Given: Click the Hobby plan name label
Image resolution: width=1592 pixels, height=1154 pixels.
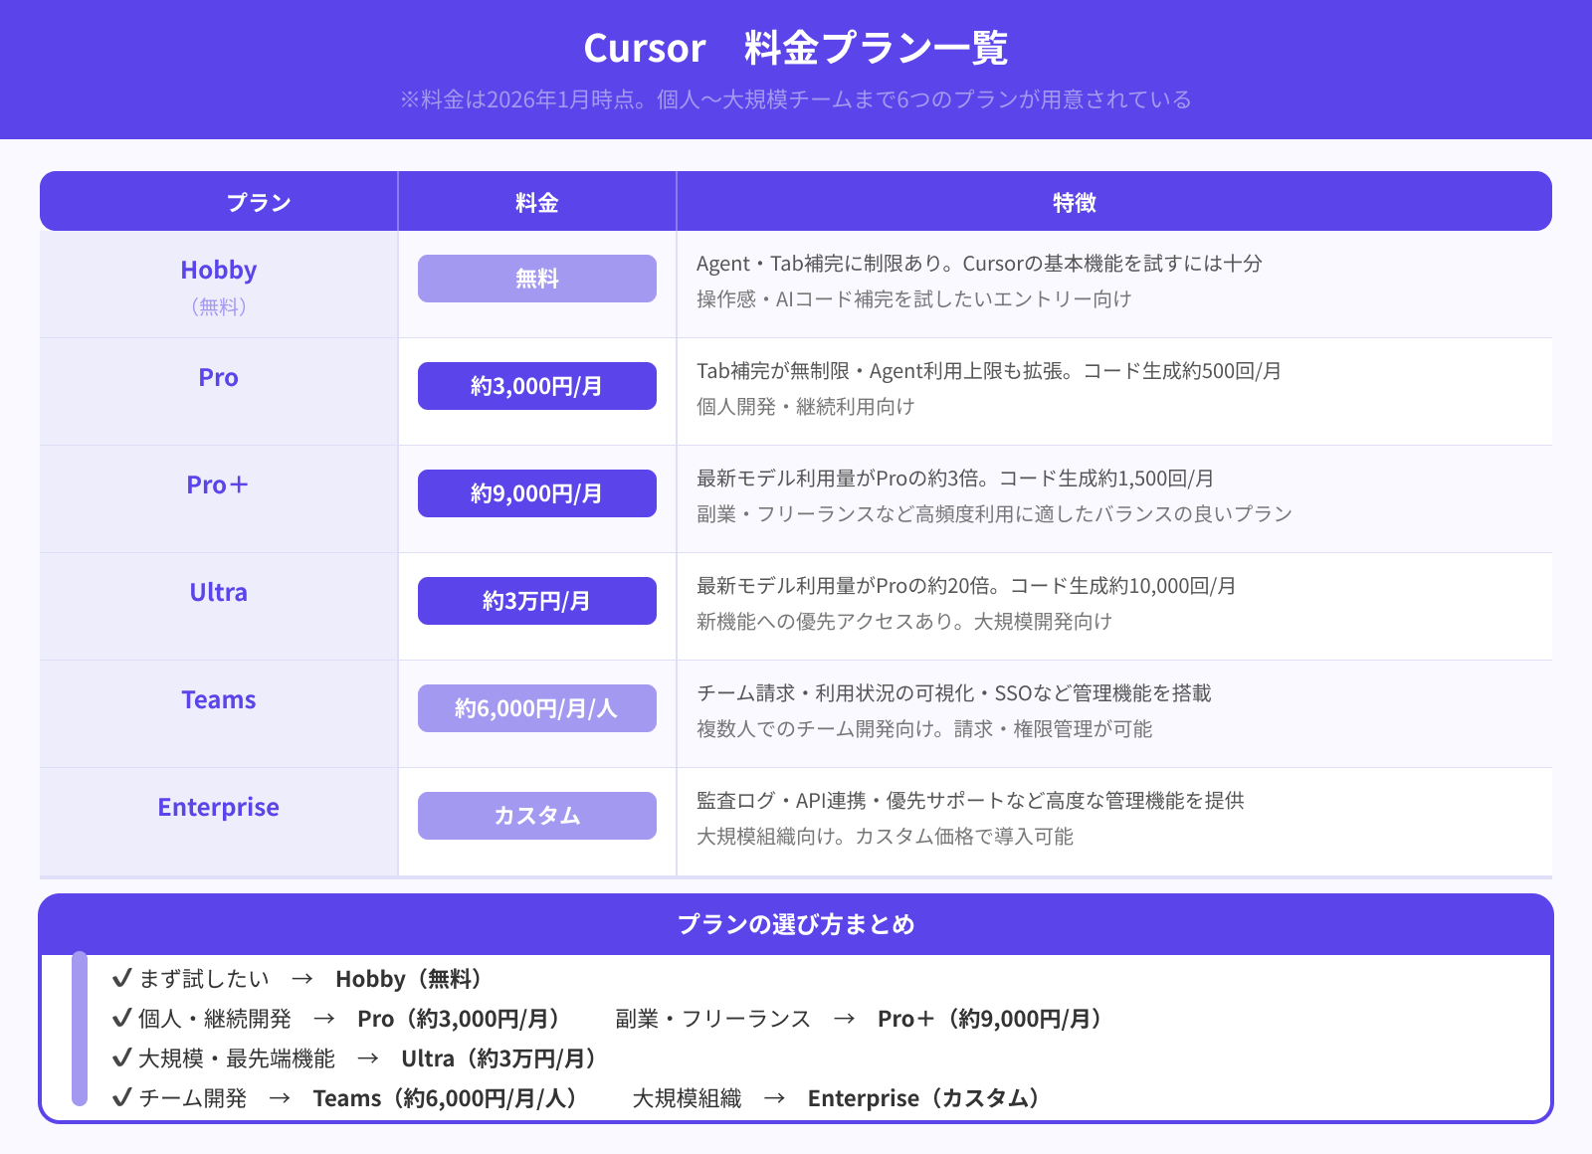Looking at the screenshot, I should 218,269.
